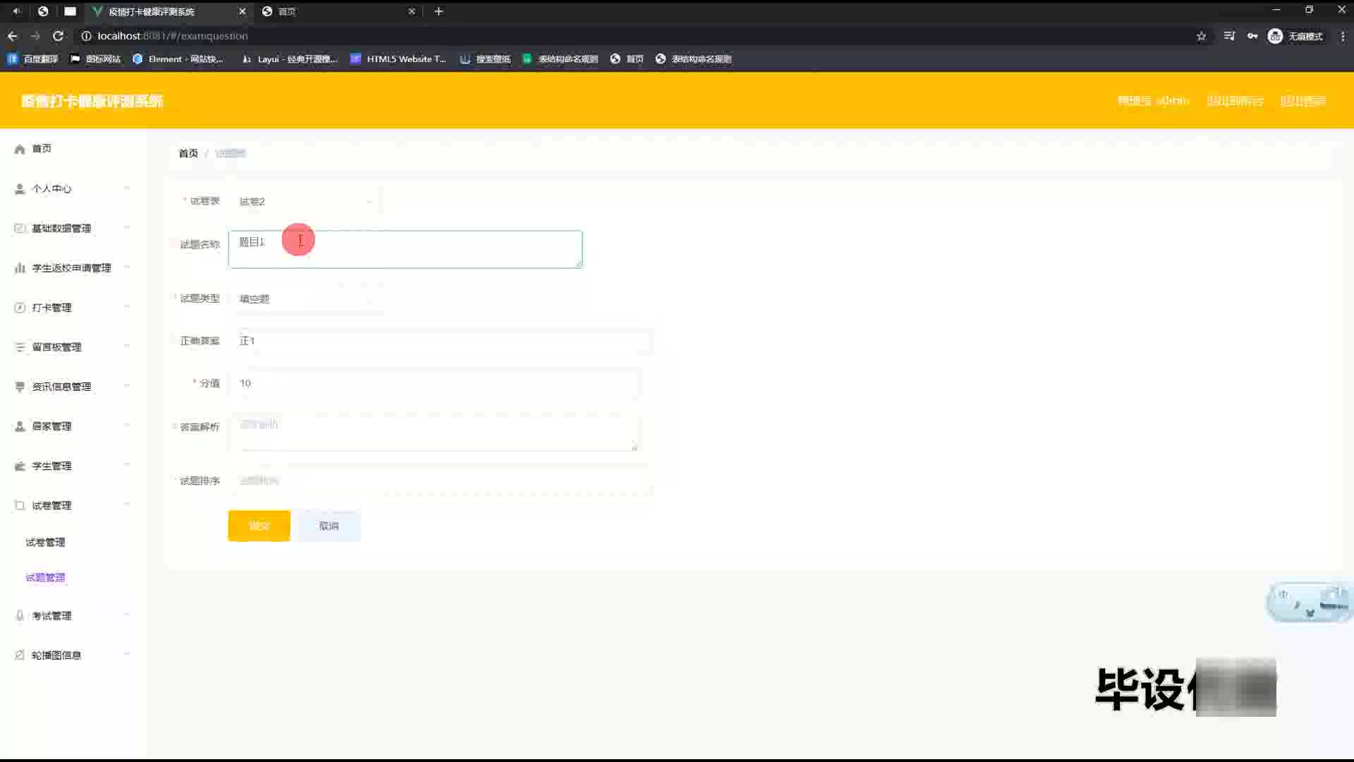Expand the 资讯信息管理 menu arrow

(127, 385)
